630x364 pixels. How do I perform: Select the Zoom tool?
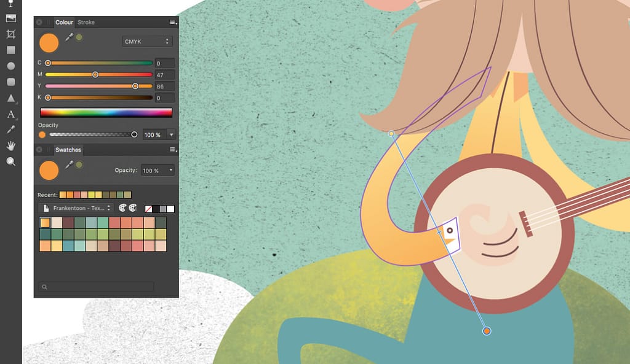tap(10, 162)
